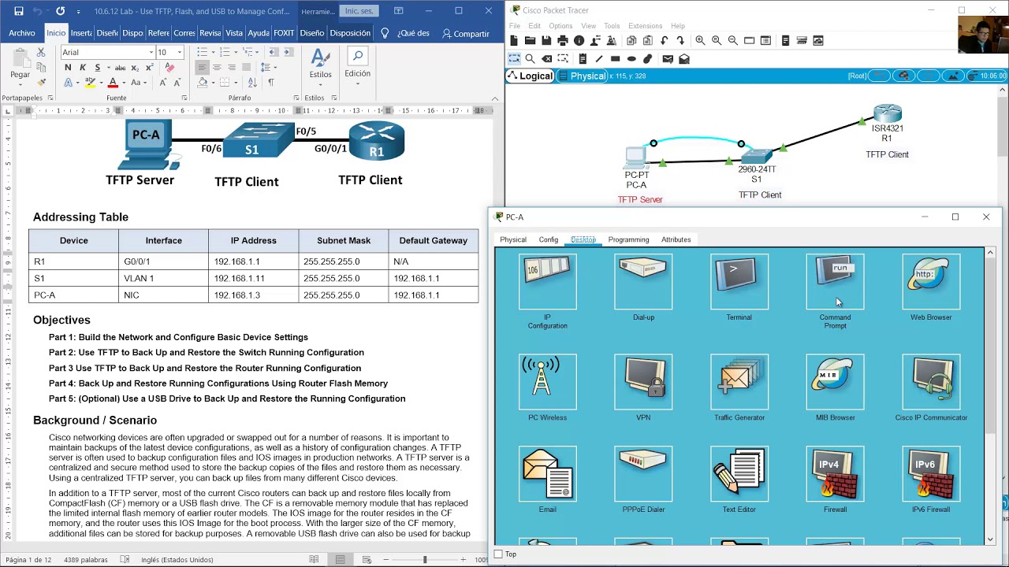Click the Compartir share button
Viewport: 1009px width, 567px height.
click(466, 33)
